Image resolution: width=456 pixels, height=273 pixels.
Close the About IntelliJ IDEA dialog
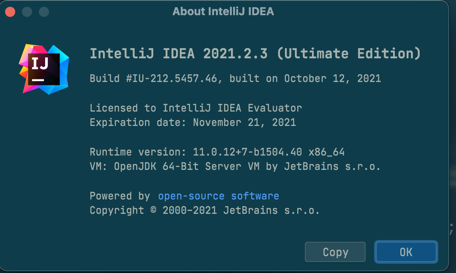[x=10, y=12]
